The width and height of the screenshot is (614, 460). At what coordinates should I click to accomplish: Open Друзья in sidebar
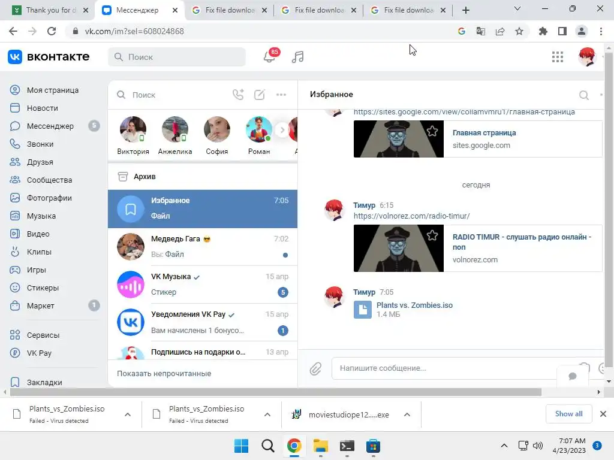click(x=40, y=162)
